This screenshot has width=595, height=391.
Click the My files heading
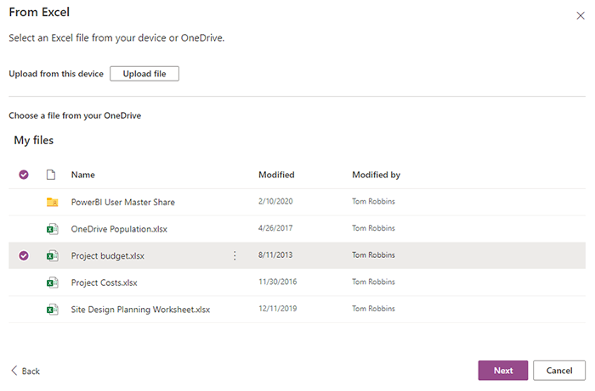(34, 141)
